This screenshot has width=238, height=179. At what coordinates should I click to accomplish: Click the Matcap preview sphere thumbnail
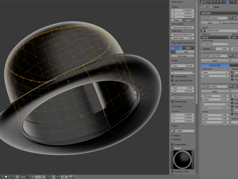[x=182, y=160]
